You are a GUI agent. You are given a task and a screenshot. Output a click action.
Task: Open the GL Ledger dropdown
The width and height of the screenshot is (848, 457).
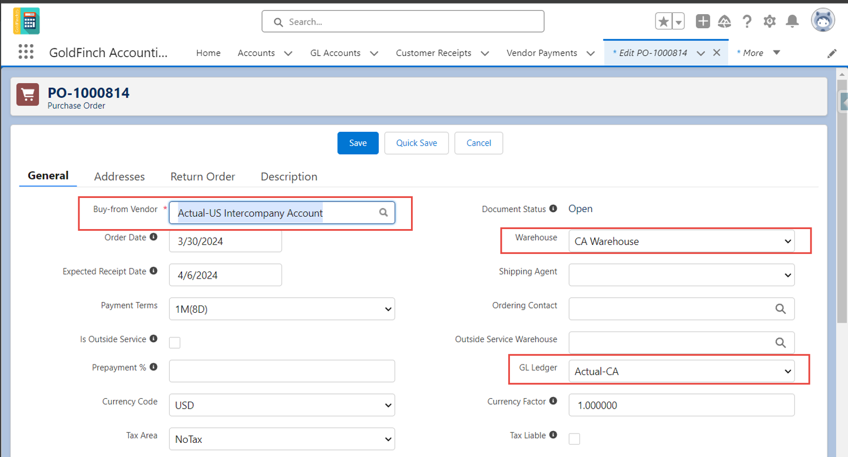pyautogui.click(x=681, y=371)
